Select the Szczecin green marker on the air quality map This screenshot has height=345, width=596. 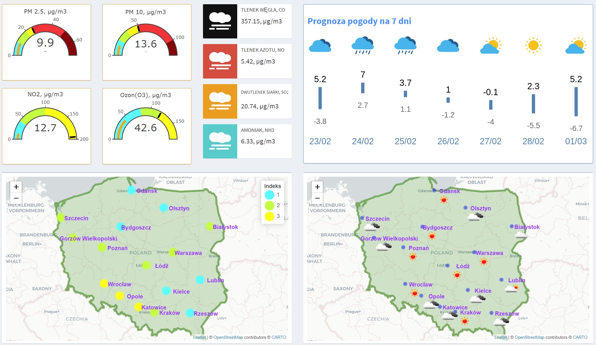[x=61, y=218]
